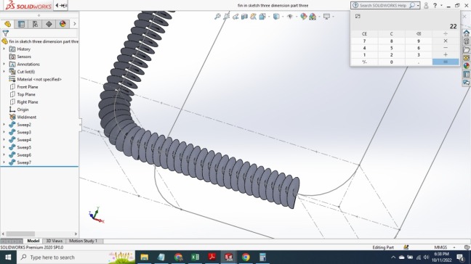Expand the Cut list(6) folder

[x=4, y=72]
